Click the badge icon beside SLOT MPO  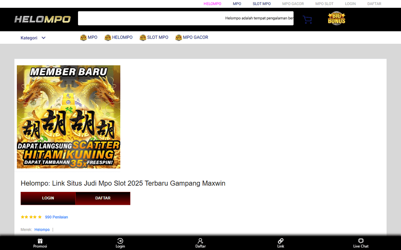click(143, 37)
